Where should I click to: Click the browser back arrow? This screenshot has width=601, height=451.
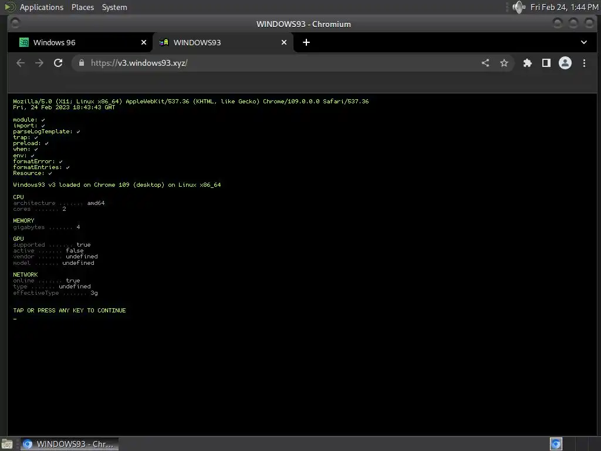pos(21,63)
